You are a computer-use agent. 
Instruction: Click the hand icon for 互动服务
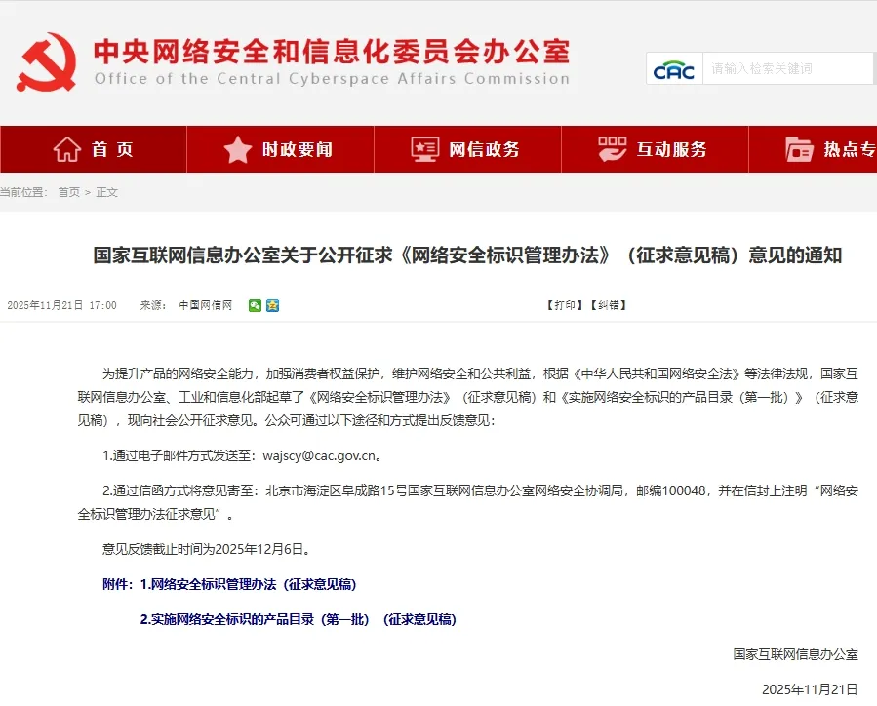click(x=613, y=149)
